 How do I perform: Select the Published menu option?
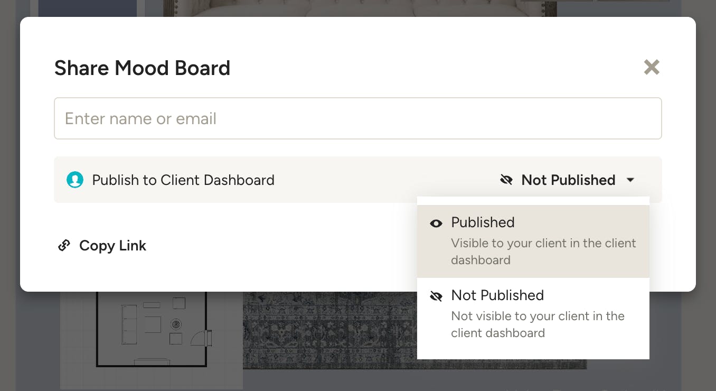click(x=533, y=241)
